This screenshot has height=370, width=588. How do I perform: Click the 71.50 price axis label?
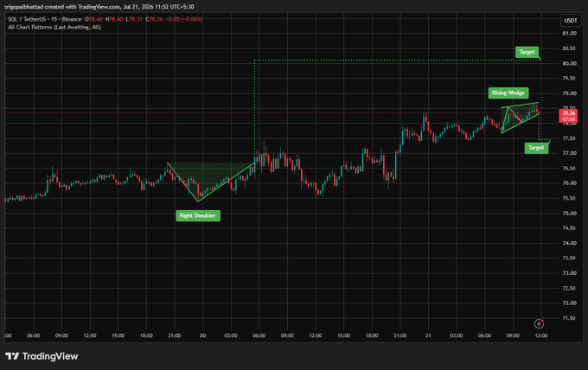(569, 318)
